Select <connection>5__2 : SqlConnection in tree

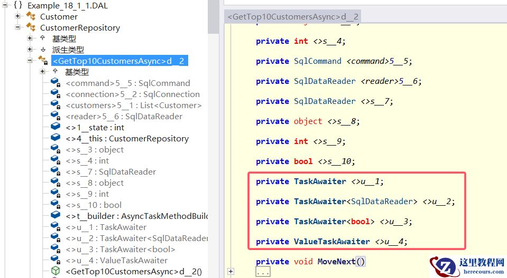click(133, 94)
